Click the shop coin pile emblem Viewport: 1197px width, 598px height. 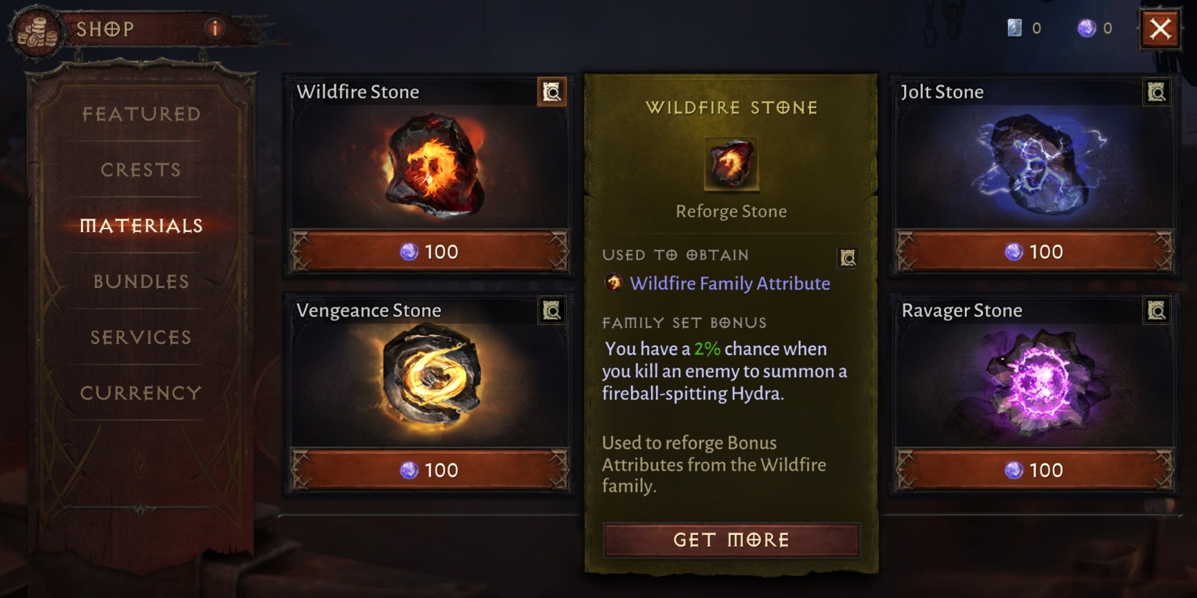coord(37,33)
